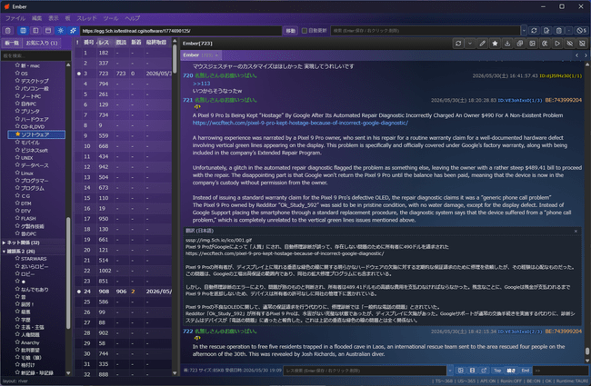Switch to the お気に入り (1) tab
The width and height of the screenshot is (591, 386).
pos(42,43)
